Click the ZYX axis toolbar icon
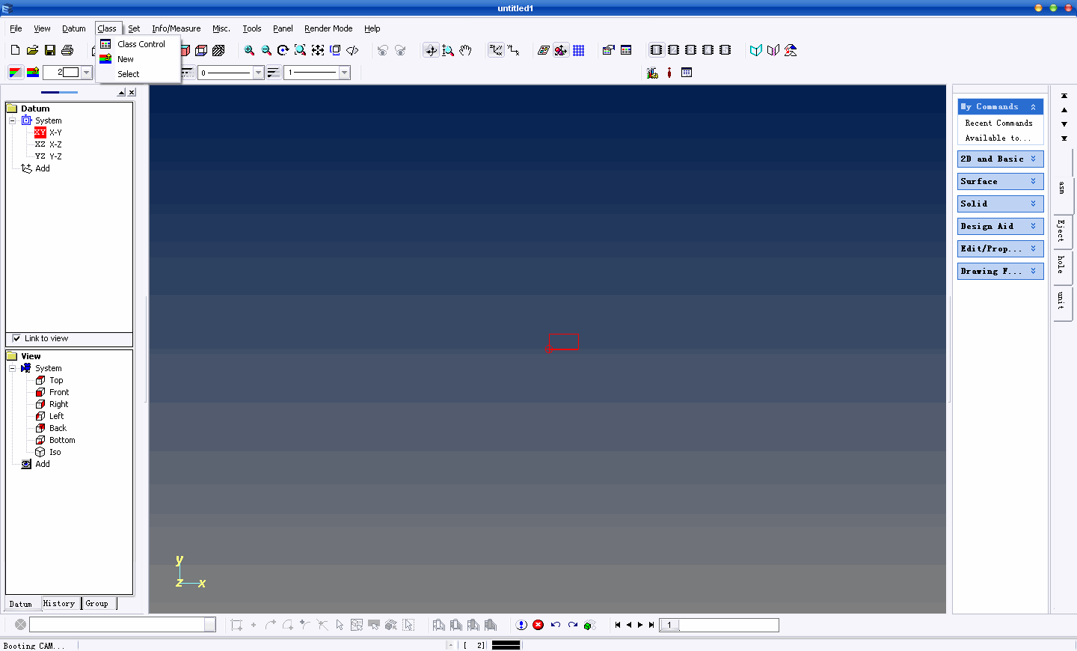This screenshot has height=651, width=1077. [x=496, y=50]
